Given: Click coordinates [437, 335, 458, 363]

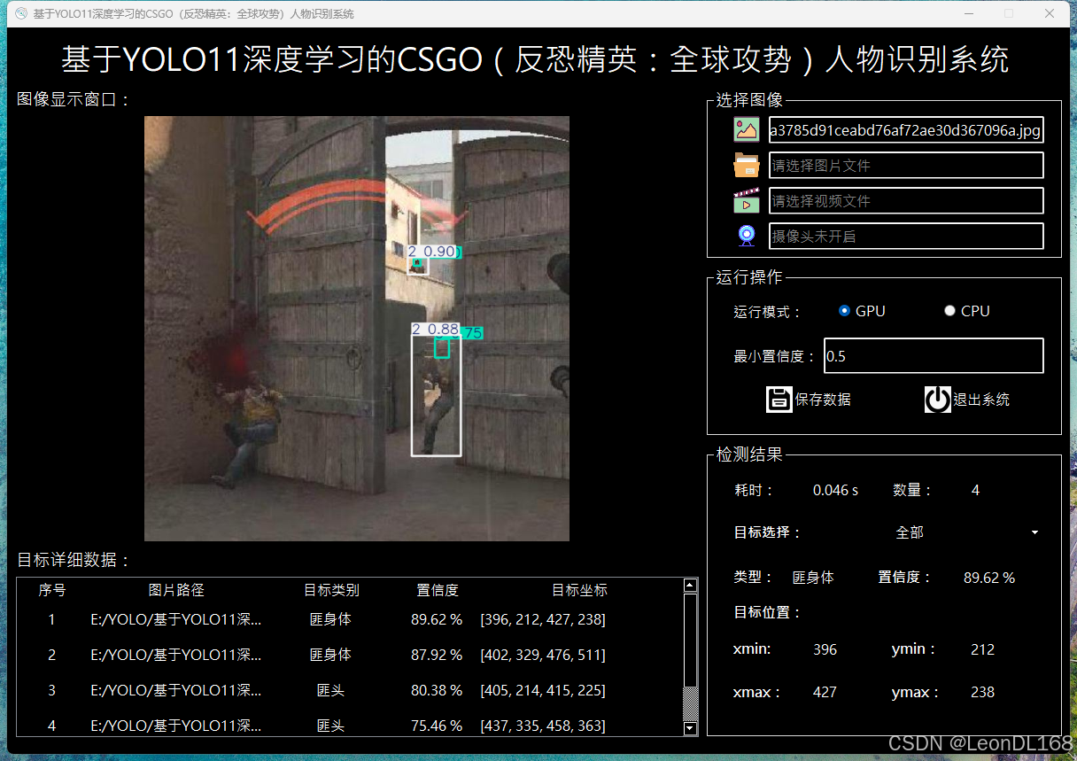Looking at the screenshot, I should coord(543,726).
